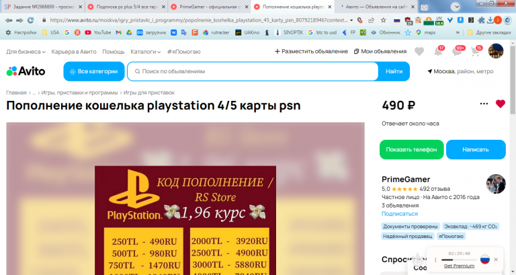Open messages icon with 99+ badge
Image resolution: width=516 pixels, height=275 pixels.
click(458, 51)
